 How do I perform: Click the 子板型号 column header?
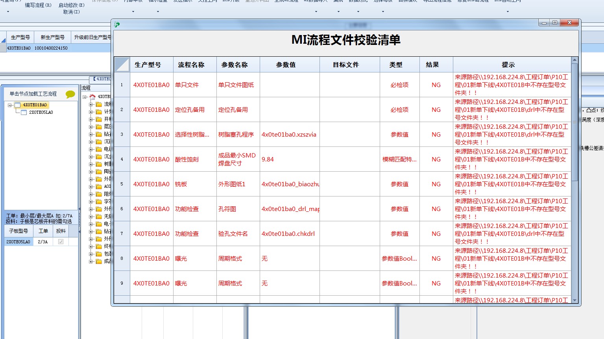click(18, 231)
